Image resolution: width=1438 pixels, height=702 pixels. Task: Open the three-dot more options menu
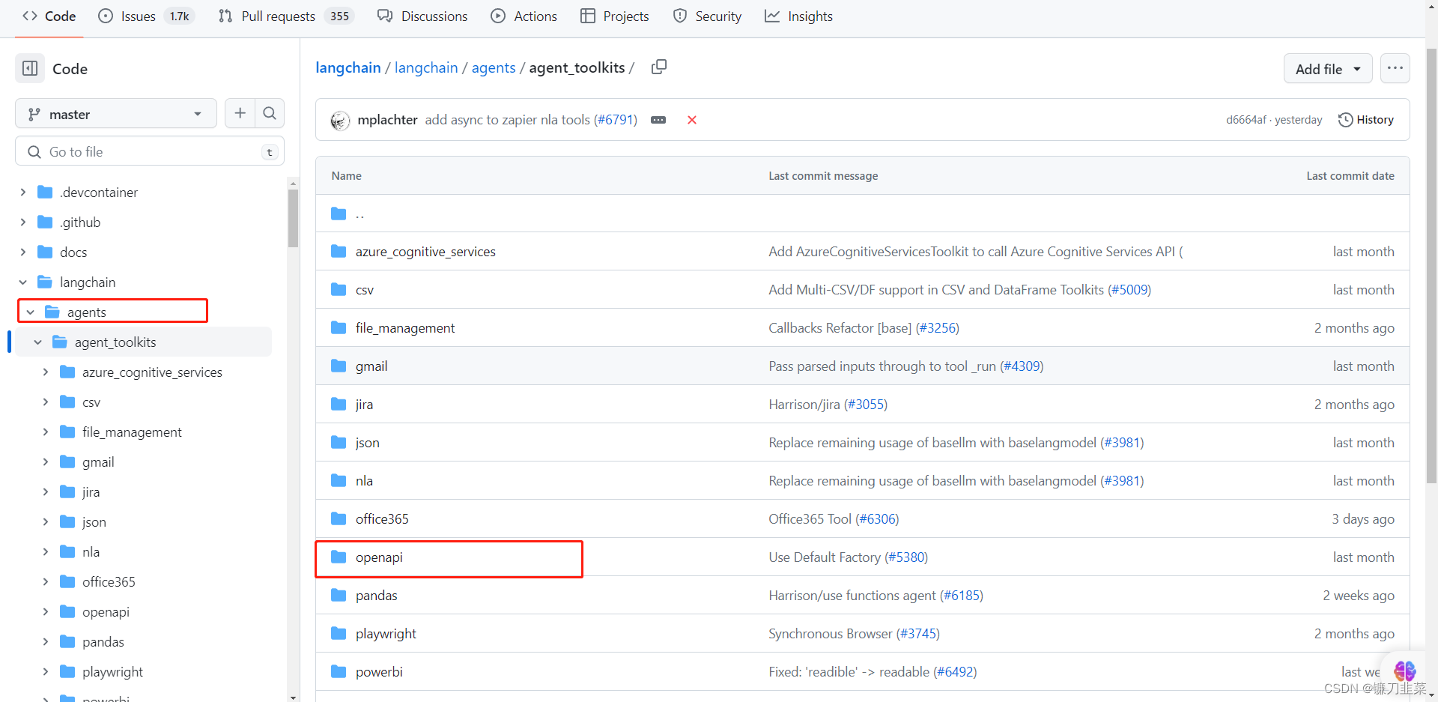click(1395, 68)
